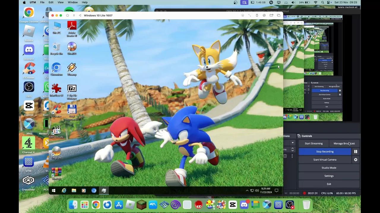This screenshot has width=380, height=213.
Task: Launch Internet Explorer from Windows taskbar
Action: (x=64, y=191)
